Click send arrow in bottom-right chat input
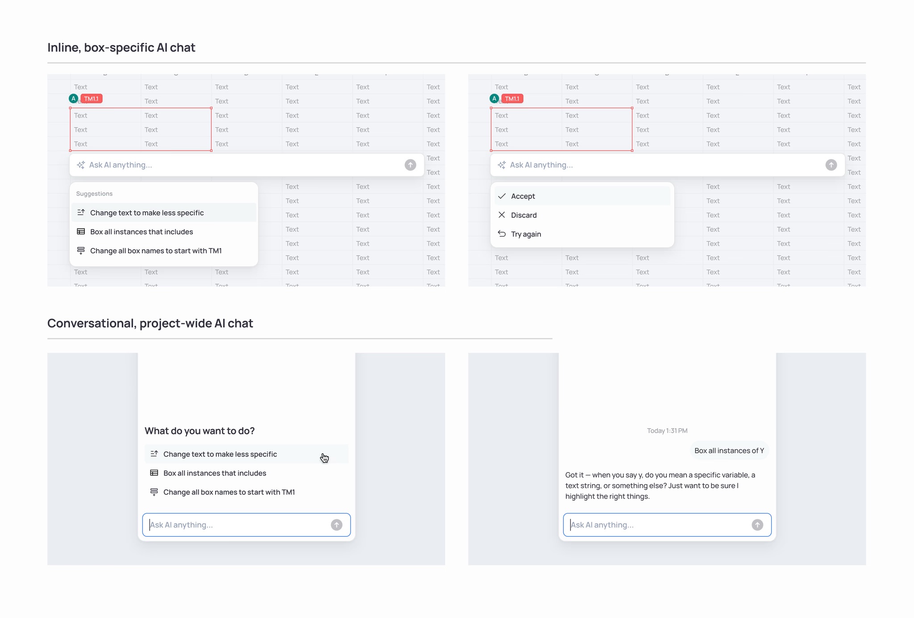This screenshot has width=914, height=618. point(757,525)
